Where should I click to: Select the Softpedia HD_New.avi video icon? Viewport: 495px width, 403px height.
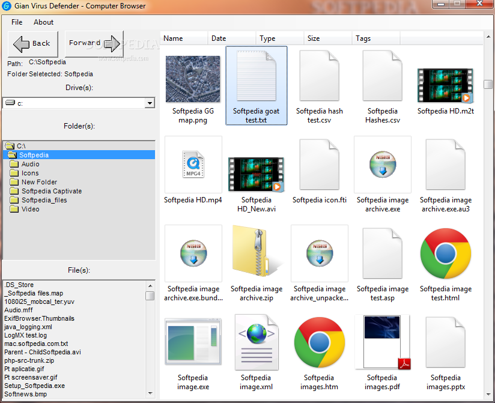point(257,174)
